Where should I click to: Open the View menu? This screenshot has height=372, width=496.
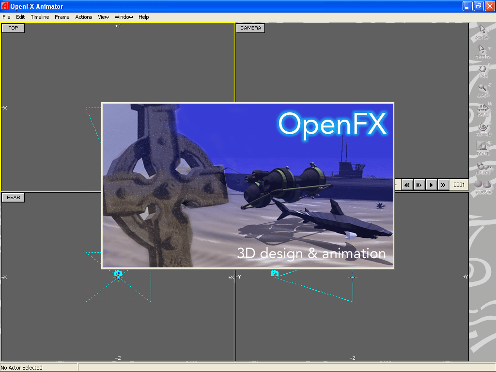[103, 17]
